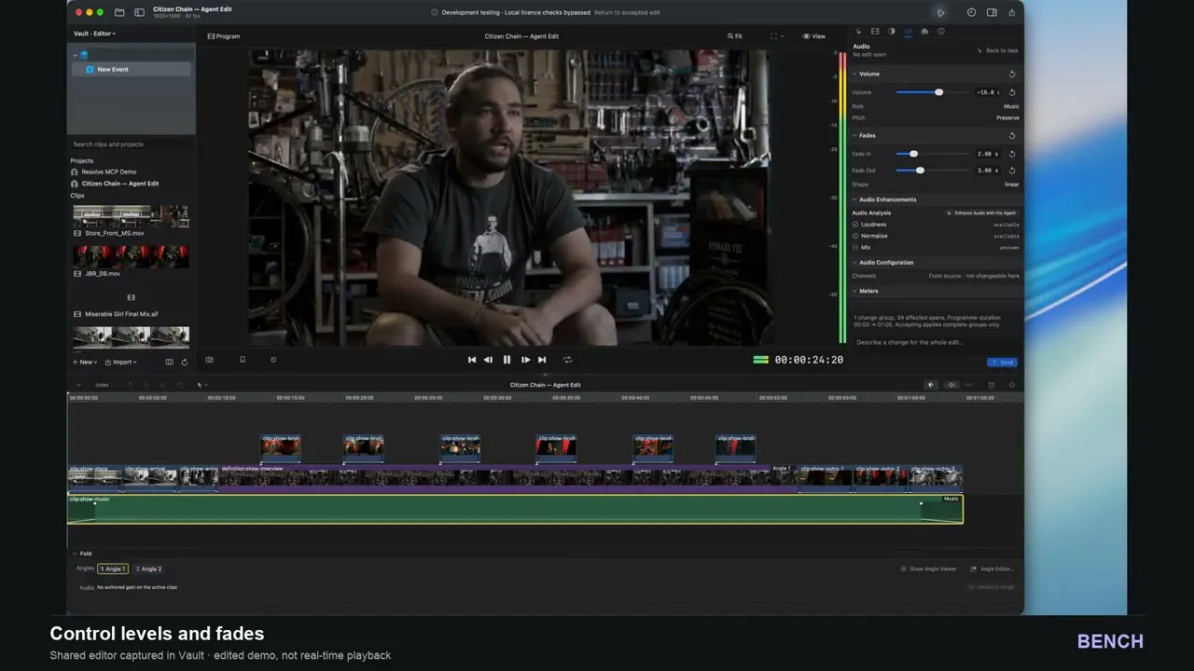
Task: Send the edit description
Action: [x=1002, y=362]
